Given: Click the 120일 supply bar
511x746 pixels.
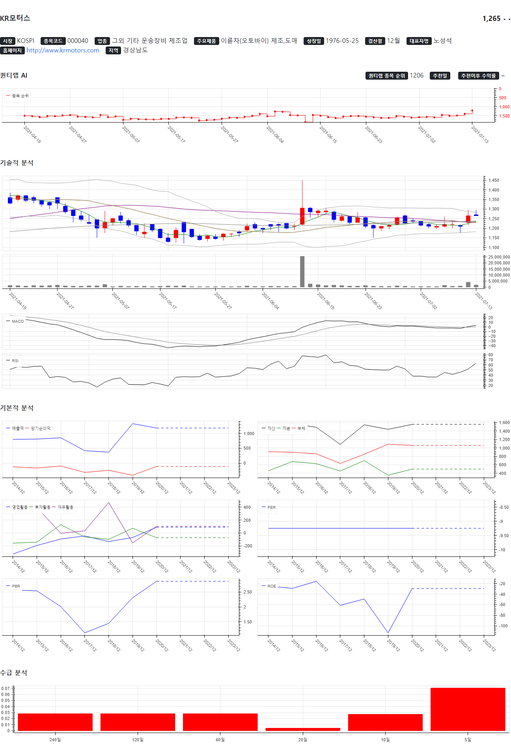Looking at the screenshot, I should (138, 722).
